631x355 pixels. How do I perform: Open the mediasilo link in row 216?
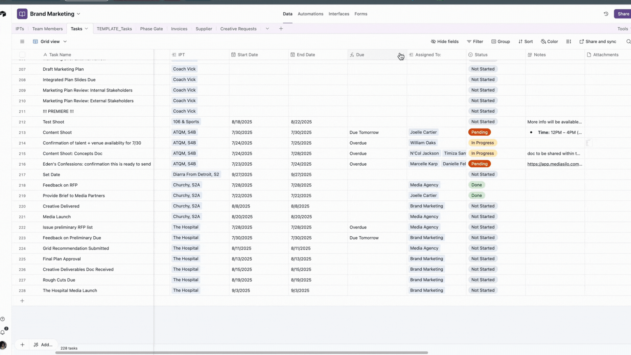pos(555,164)
